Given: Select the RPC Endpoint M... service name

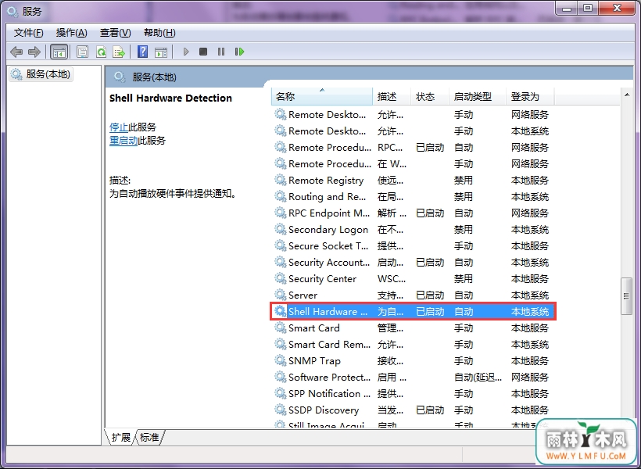Looking at the screenshot, I should click(329, 213).
